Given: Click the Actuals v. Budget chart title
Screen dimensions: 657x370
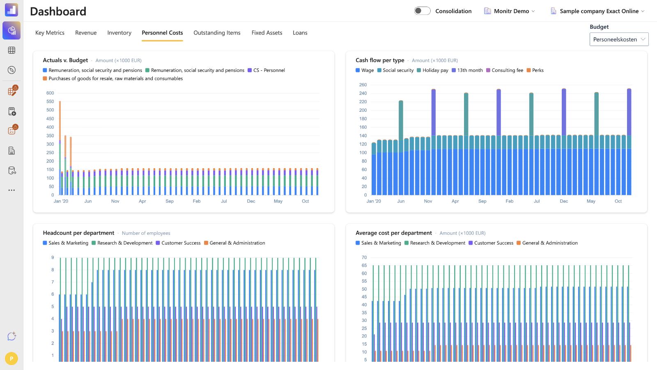Looking at the screenshot, I should (65, 60).
